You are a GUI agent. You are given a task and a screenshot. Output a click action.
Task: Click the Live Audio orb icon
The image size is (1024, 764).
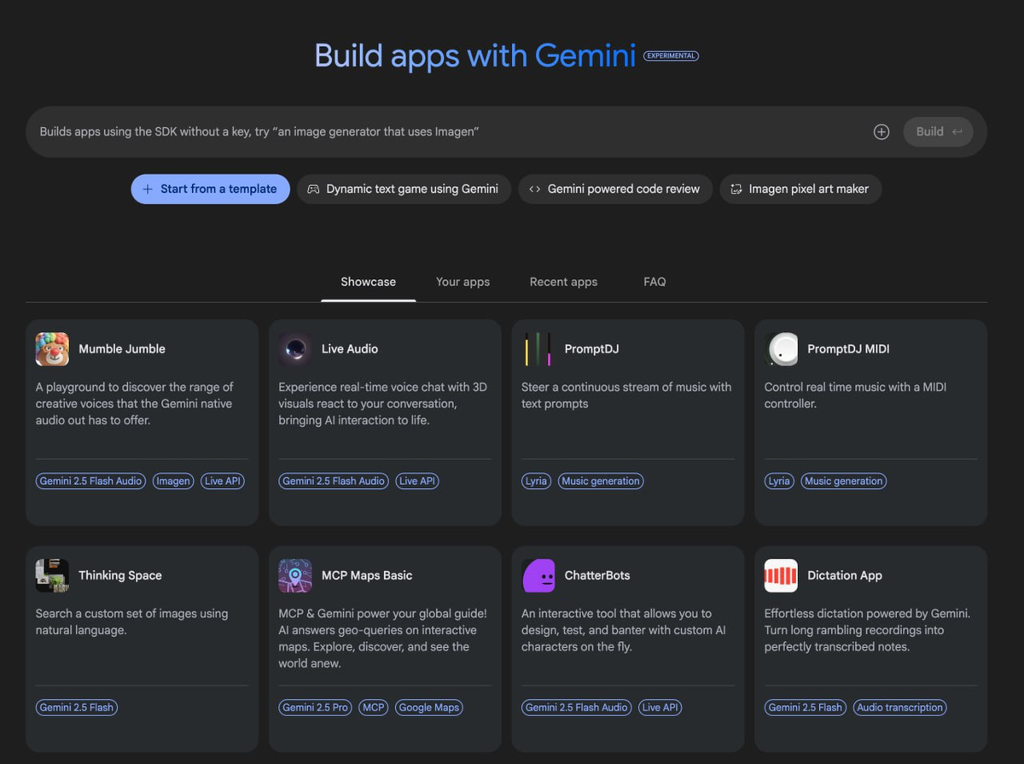pos(295,349)
